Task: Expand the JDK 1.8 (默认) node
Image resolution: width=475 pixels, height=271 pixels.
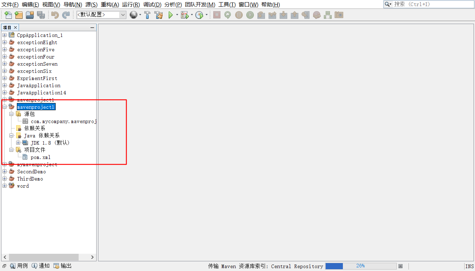Action: [18, 143]
